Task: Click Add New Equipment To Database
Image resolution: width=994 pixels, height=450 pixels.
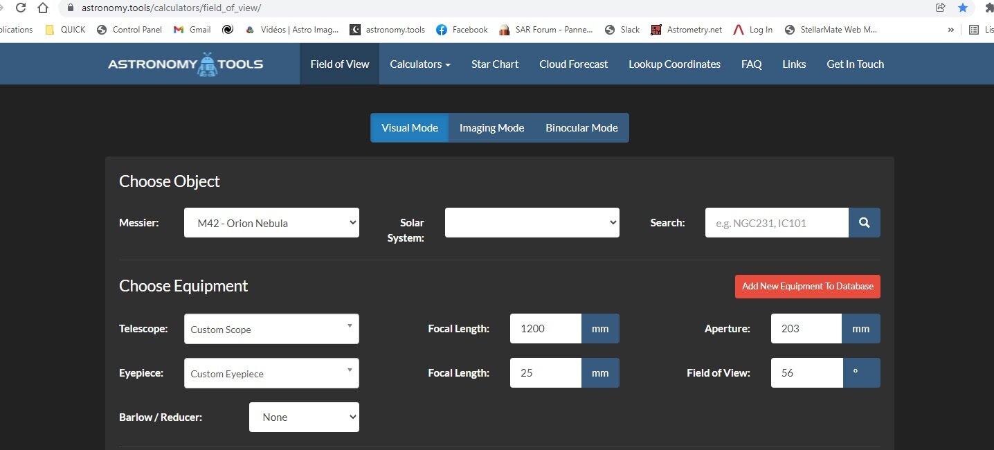Action: pos(808,286)
